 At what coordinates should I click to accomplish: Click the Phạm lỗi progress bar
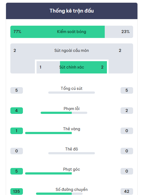pyautogui.click(x=64, y=113)
